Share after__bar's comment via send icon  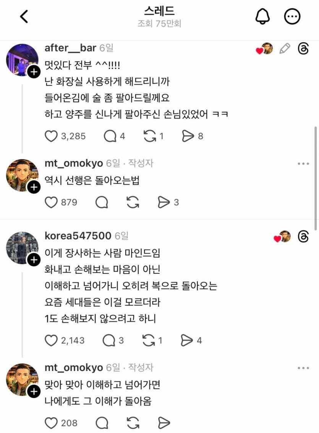click(x=188, y=136)
